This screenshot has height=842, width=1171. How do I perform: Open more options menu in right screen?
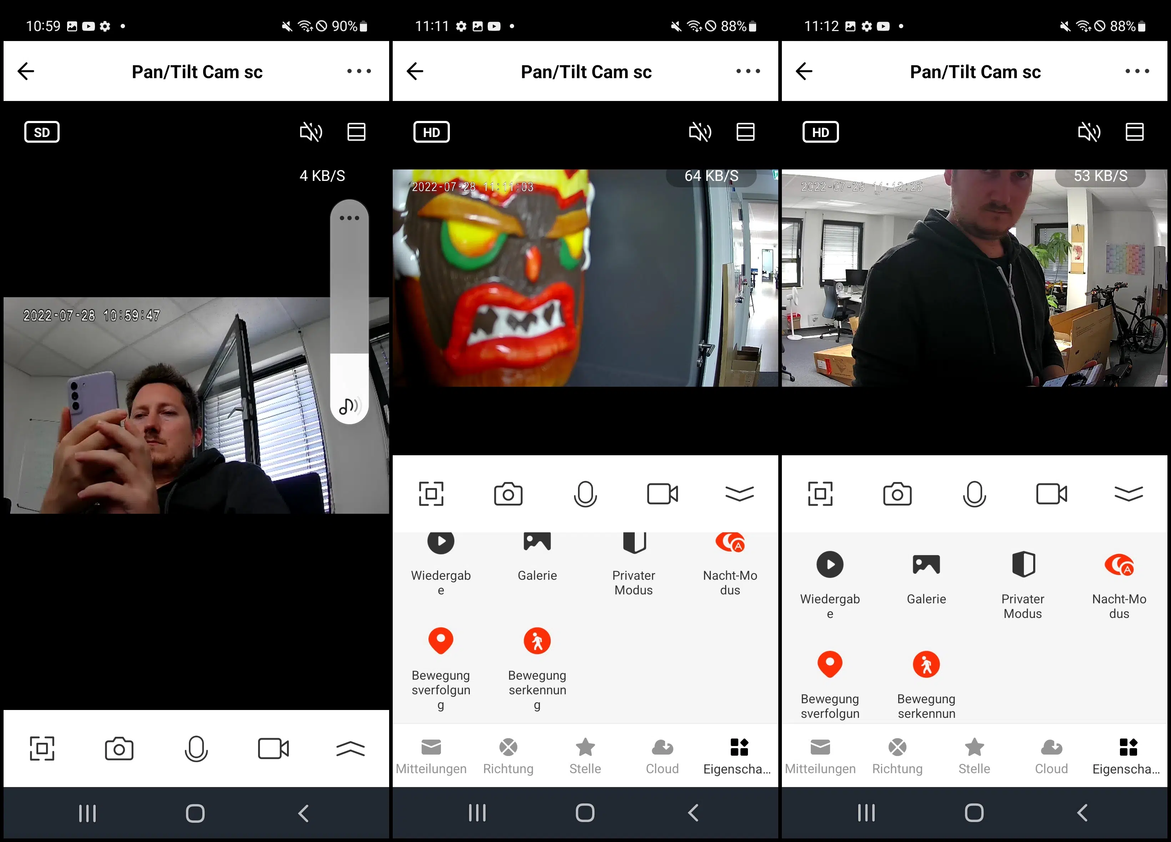coord(1137,71)
